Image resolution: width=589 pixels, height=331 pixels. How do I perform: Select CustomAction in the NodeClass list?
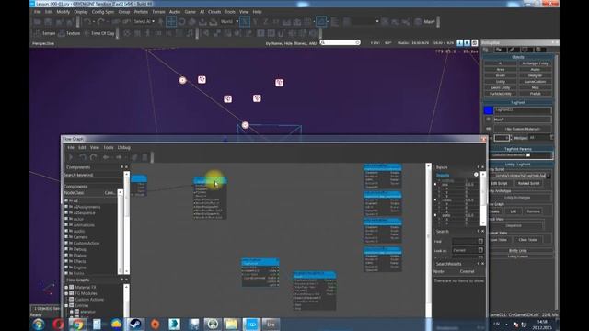click(87, 243)
